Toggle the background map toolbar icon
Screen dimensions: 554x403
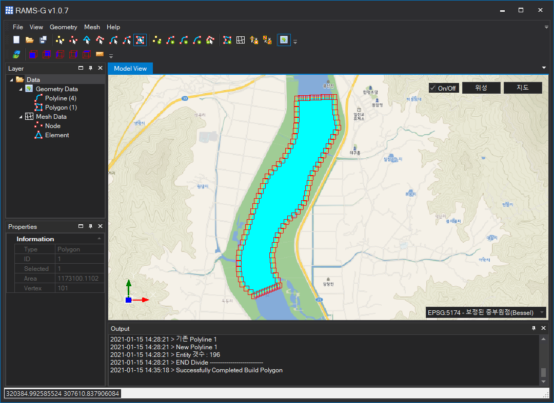[x=284, y=40]
